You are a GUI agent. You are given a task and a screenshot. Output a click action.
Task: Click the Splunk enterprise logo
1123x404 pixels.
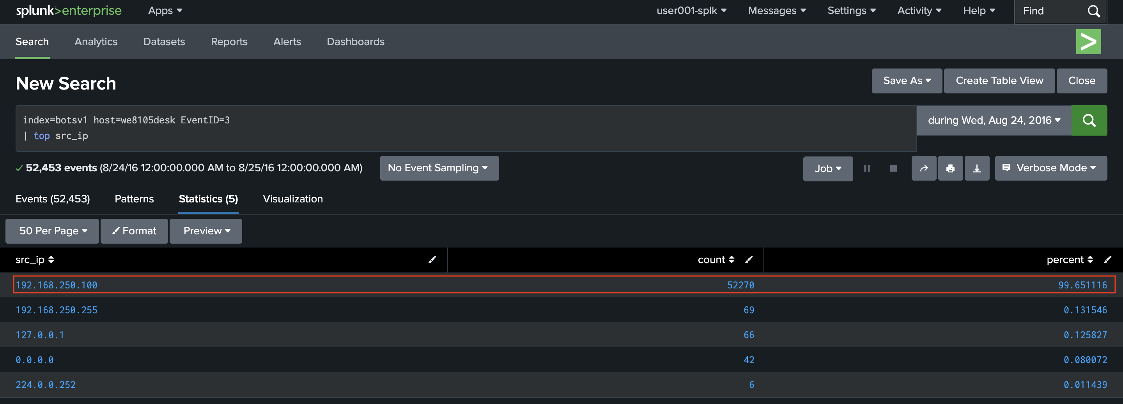pos(69,11)
